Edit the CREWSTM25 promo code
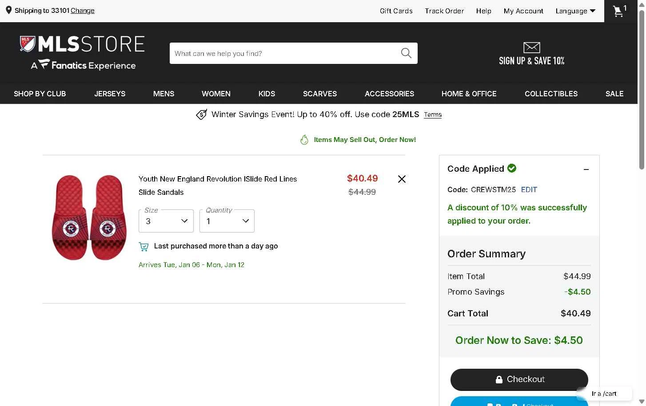 529,190
